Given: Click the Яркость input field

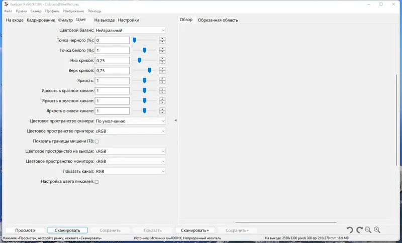Looking at the screenshot, I should (112, 81).
